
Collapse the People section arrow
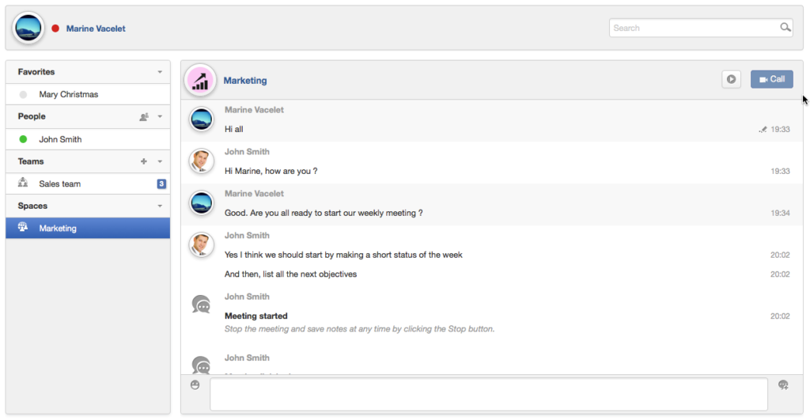(x=160, y=117)
